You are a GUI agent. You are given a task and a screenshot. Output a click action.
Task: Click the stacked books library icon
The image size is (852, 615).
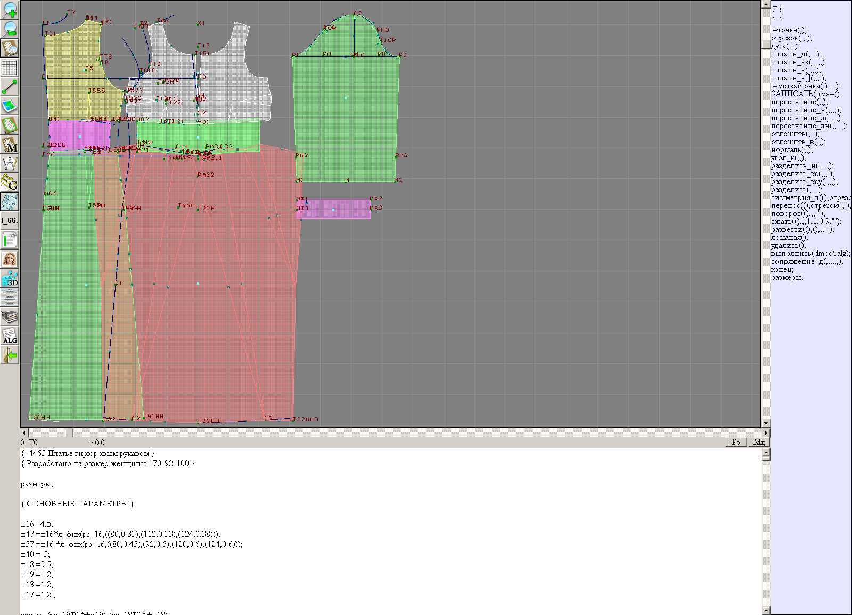(10, 317)
